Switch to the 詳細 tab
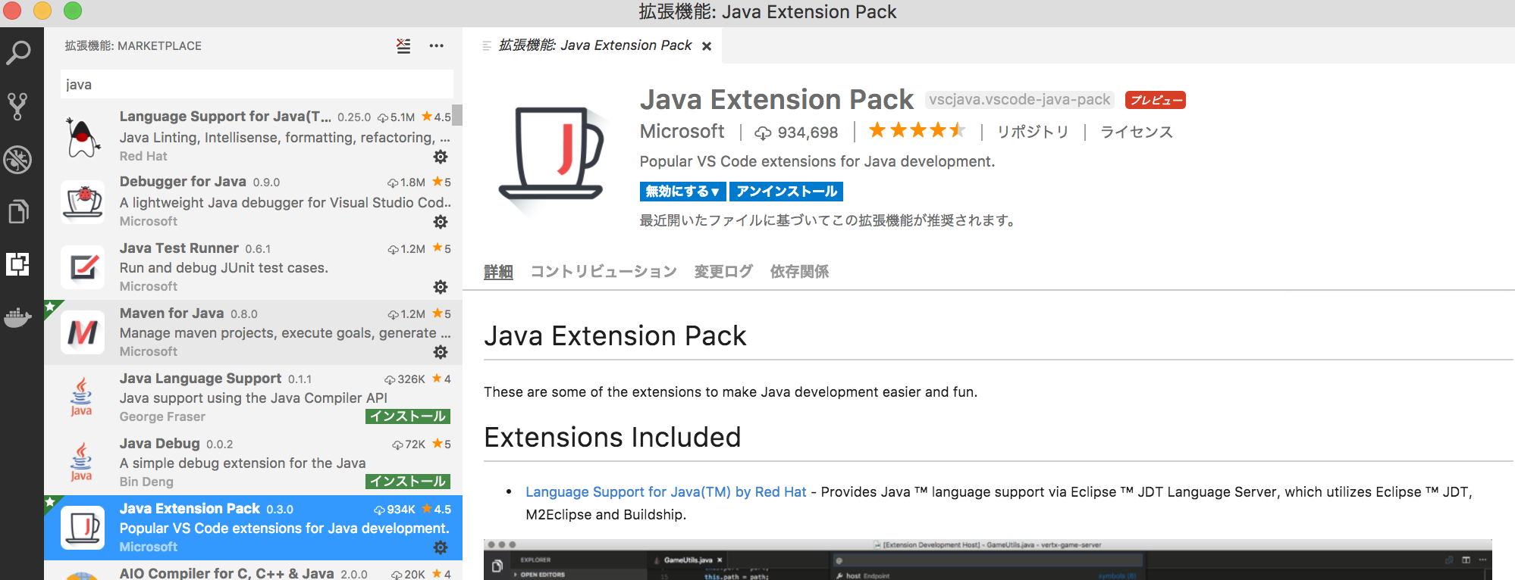 click(x=498, y=272)
